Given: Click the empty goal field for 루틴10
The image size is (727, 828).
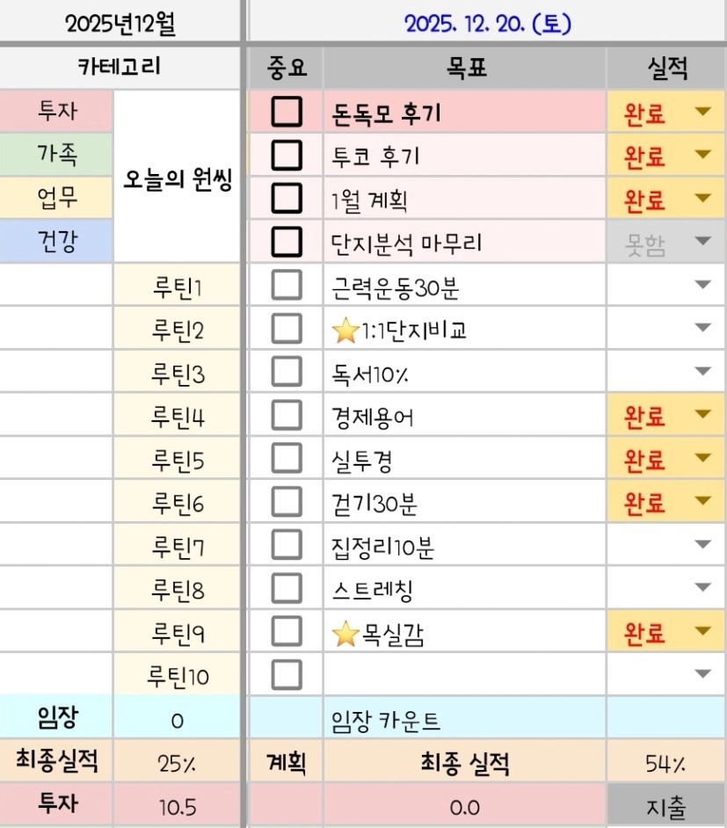Looking at the screenshot, I should [463, 675].
